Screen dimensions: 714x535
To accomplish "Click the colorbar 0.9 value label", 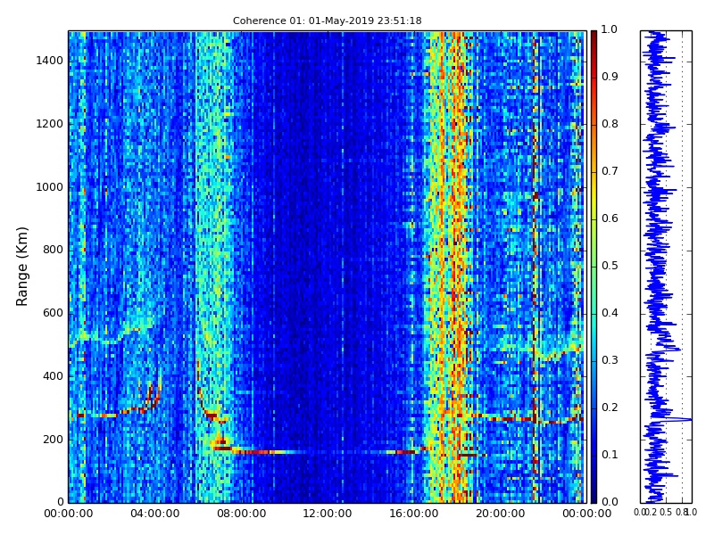I will pos(610,77).
